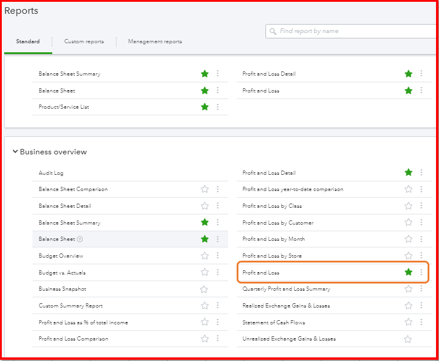Click Balance Sheet Summary star under Business overview
The height and width of the screenshot is (361, 439).
click(x=205, y=222)
